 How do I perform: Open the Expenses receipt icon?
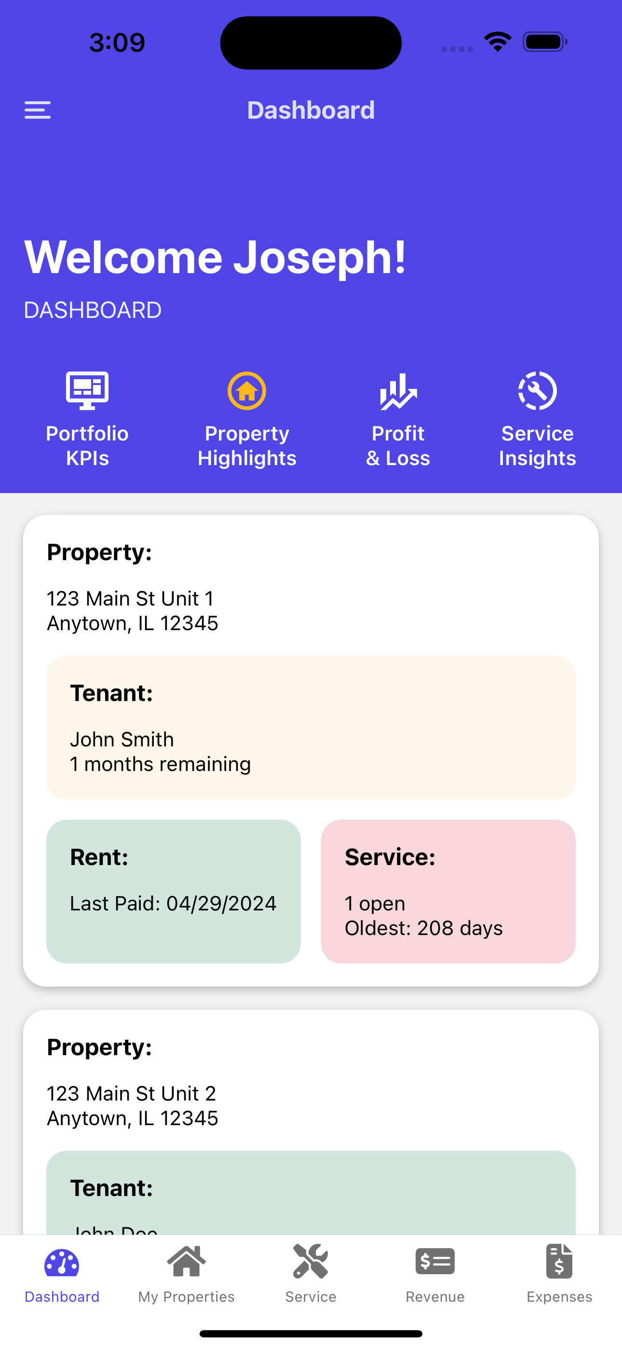coord(559,1262)
